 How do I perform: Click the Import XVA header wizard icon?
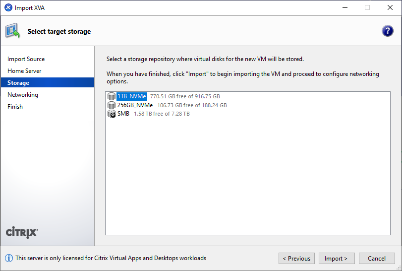point(13,31)
